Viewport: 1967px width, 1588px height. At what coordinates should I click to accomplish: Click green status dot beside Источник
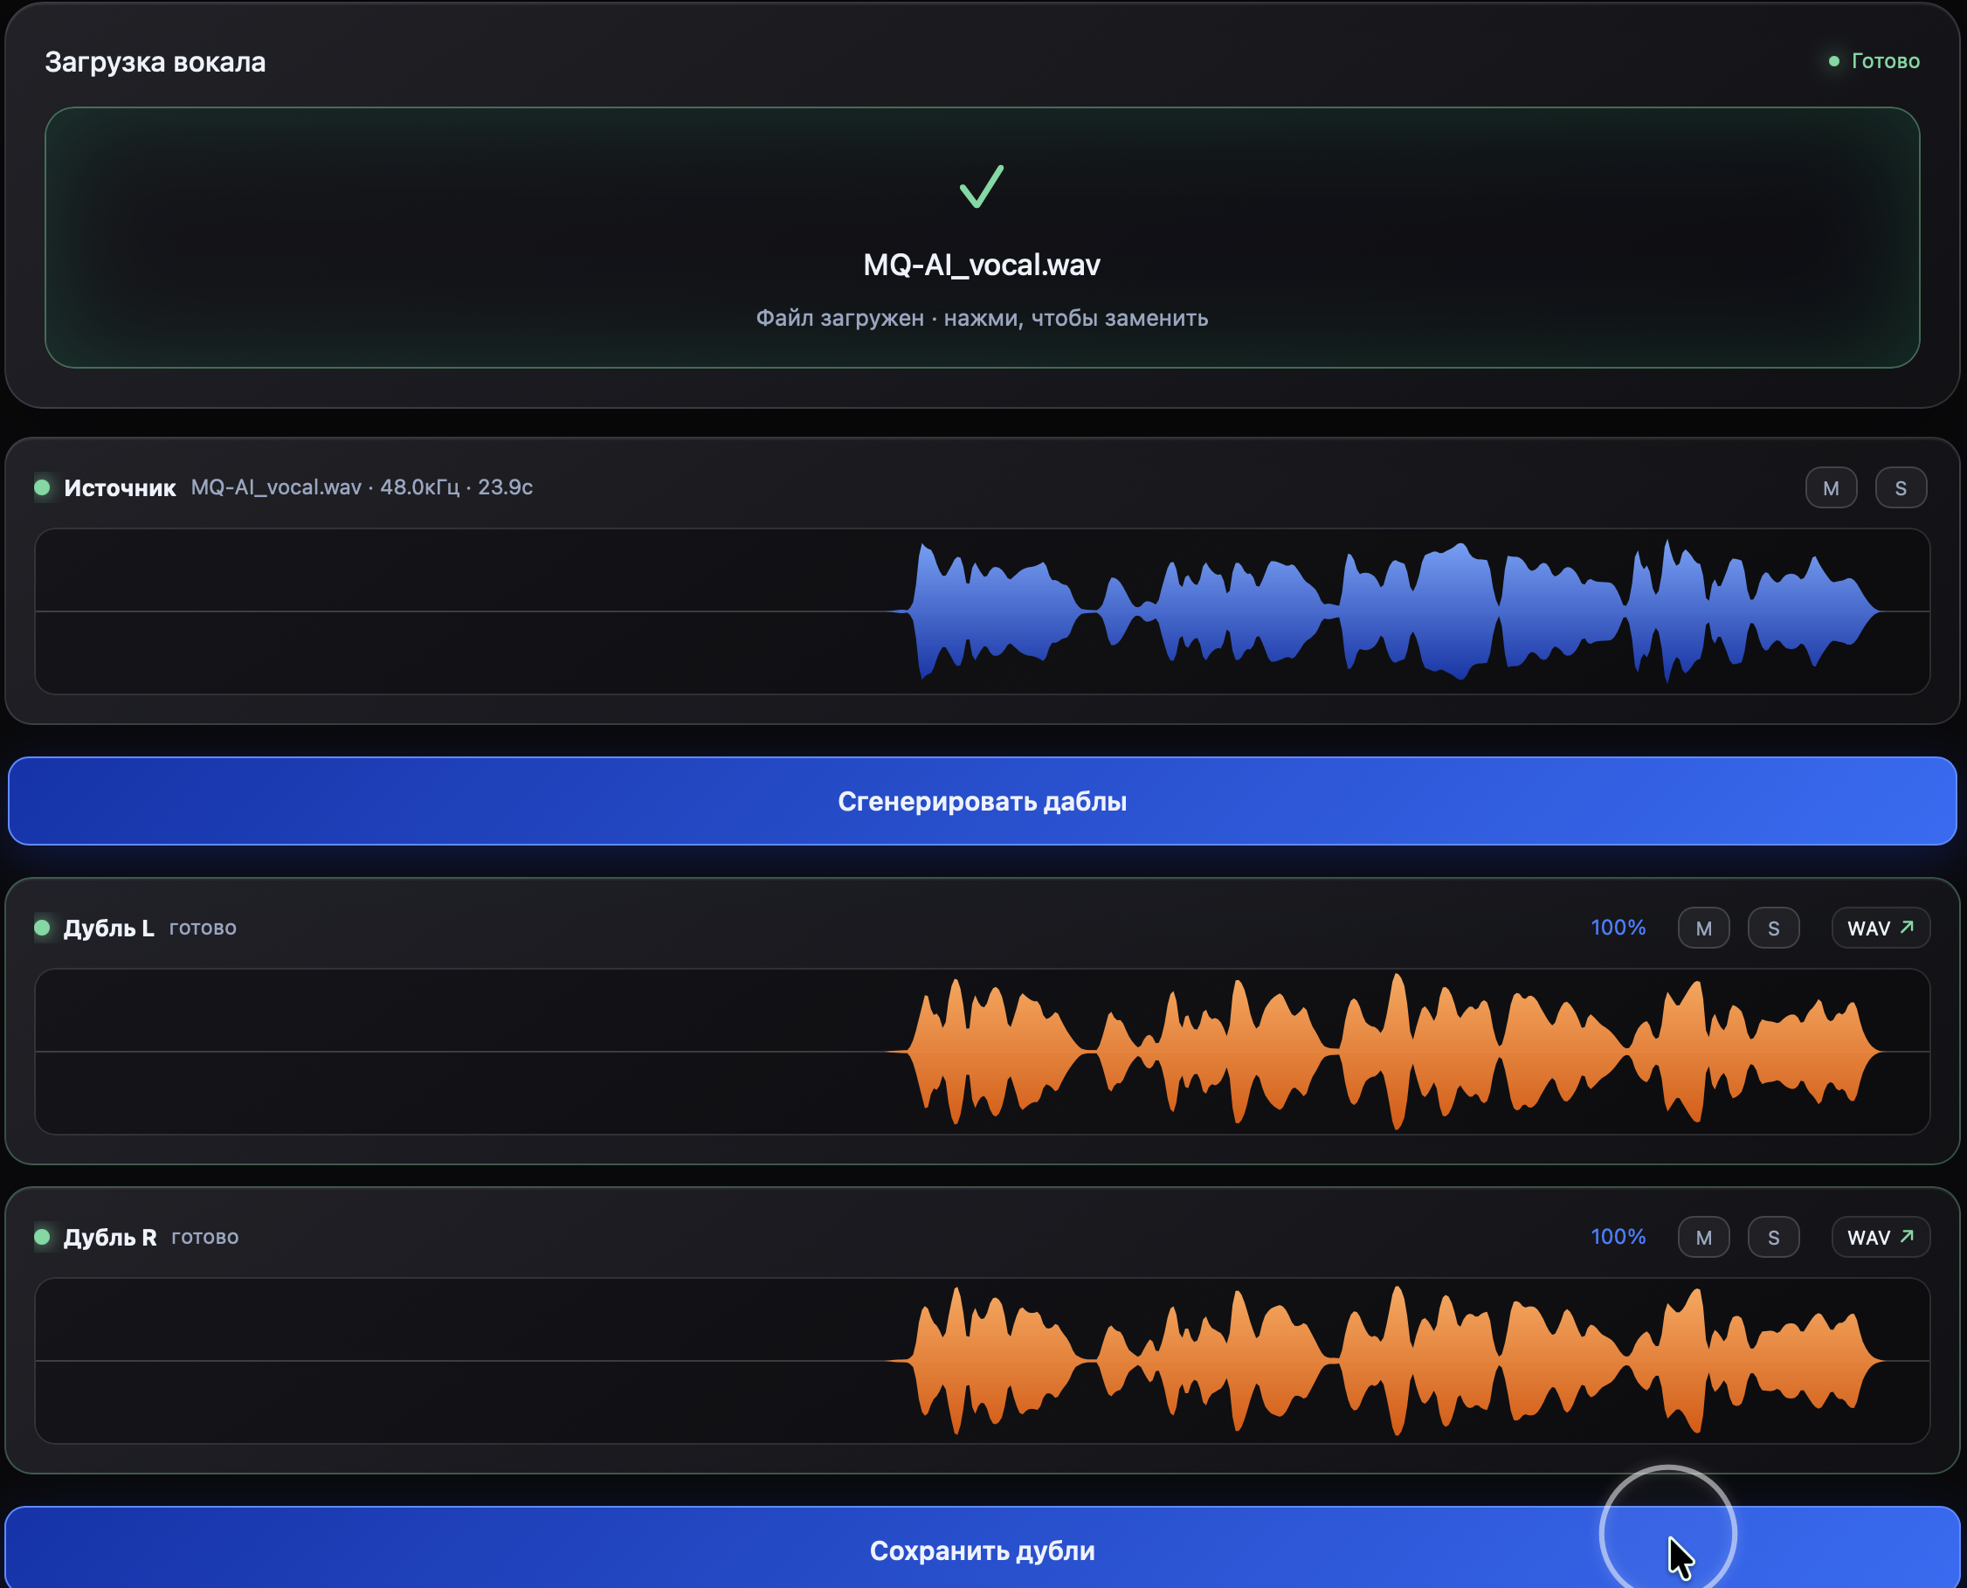click(42, 487)
